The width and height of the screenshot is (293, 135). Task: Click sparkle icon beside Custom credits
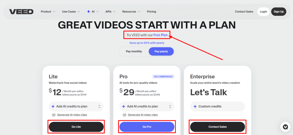195,106
